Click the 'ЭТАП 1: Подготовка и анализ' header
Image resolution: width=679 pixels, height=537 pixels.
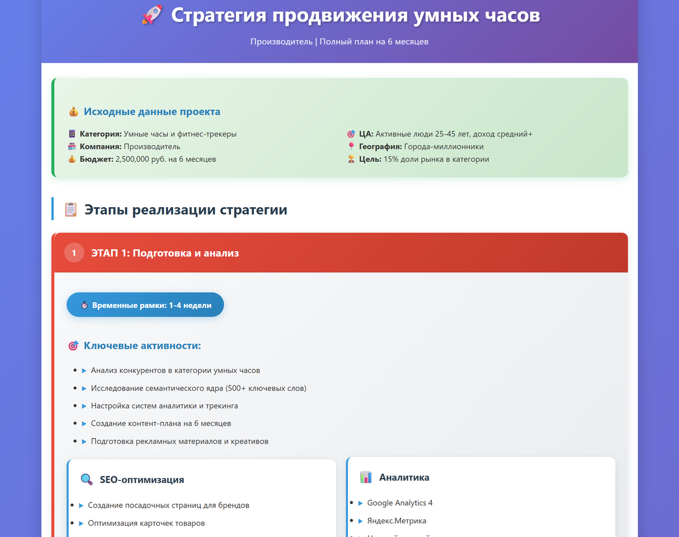[339, 253]
